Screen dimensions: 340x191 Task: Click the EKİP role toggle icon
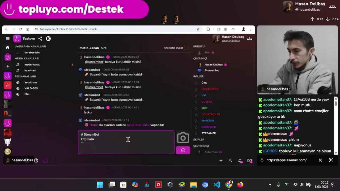point(196,108)
